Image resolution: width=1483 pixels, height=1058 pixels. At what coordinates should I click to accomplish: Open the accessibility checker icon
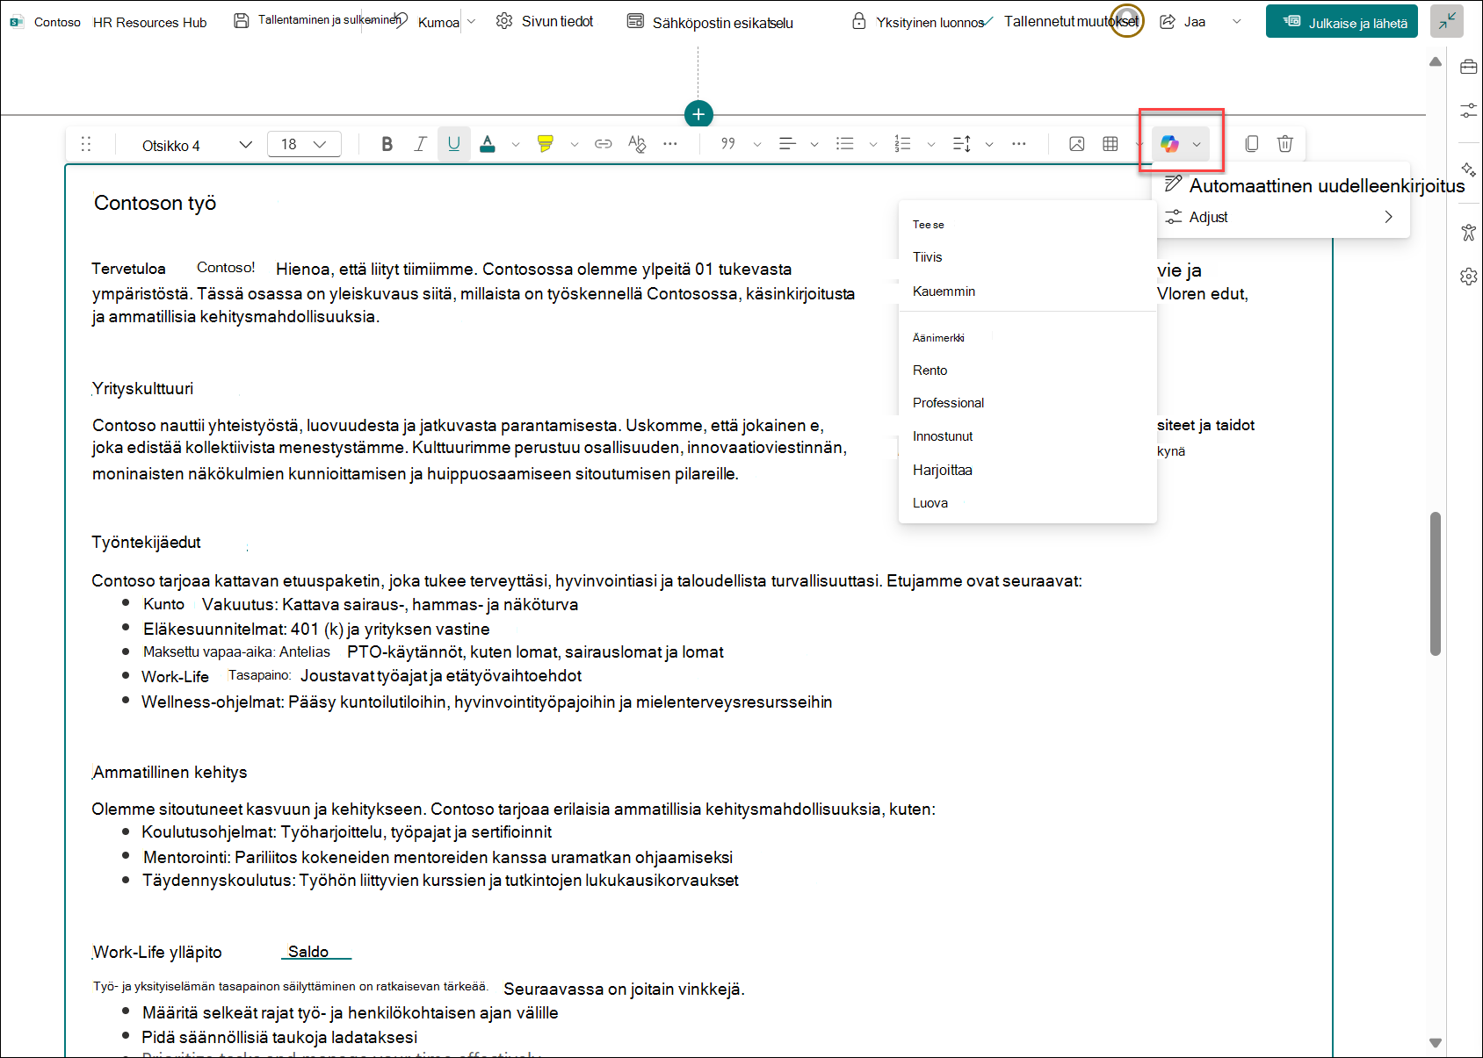coord(1468,233)
